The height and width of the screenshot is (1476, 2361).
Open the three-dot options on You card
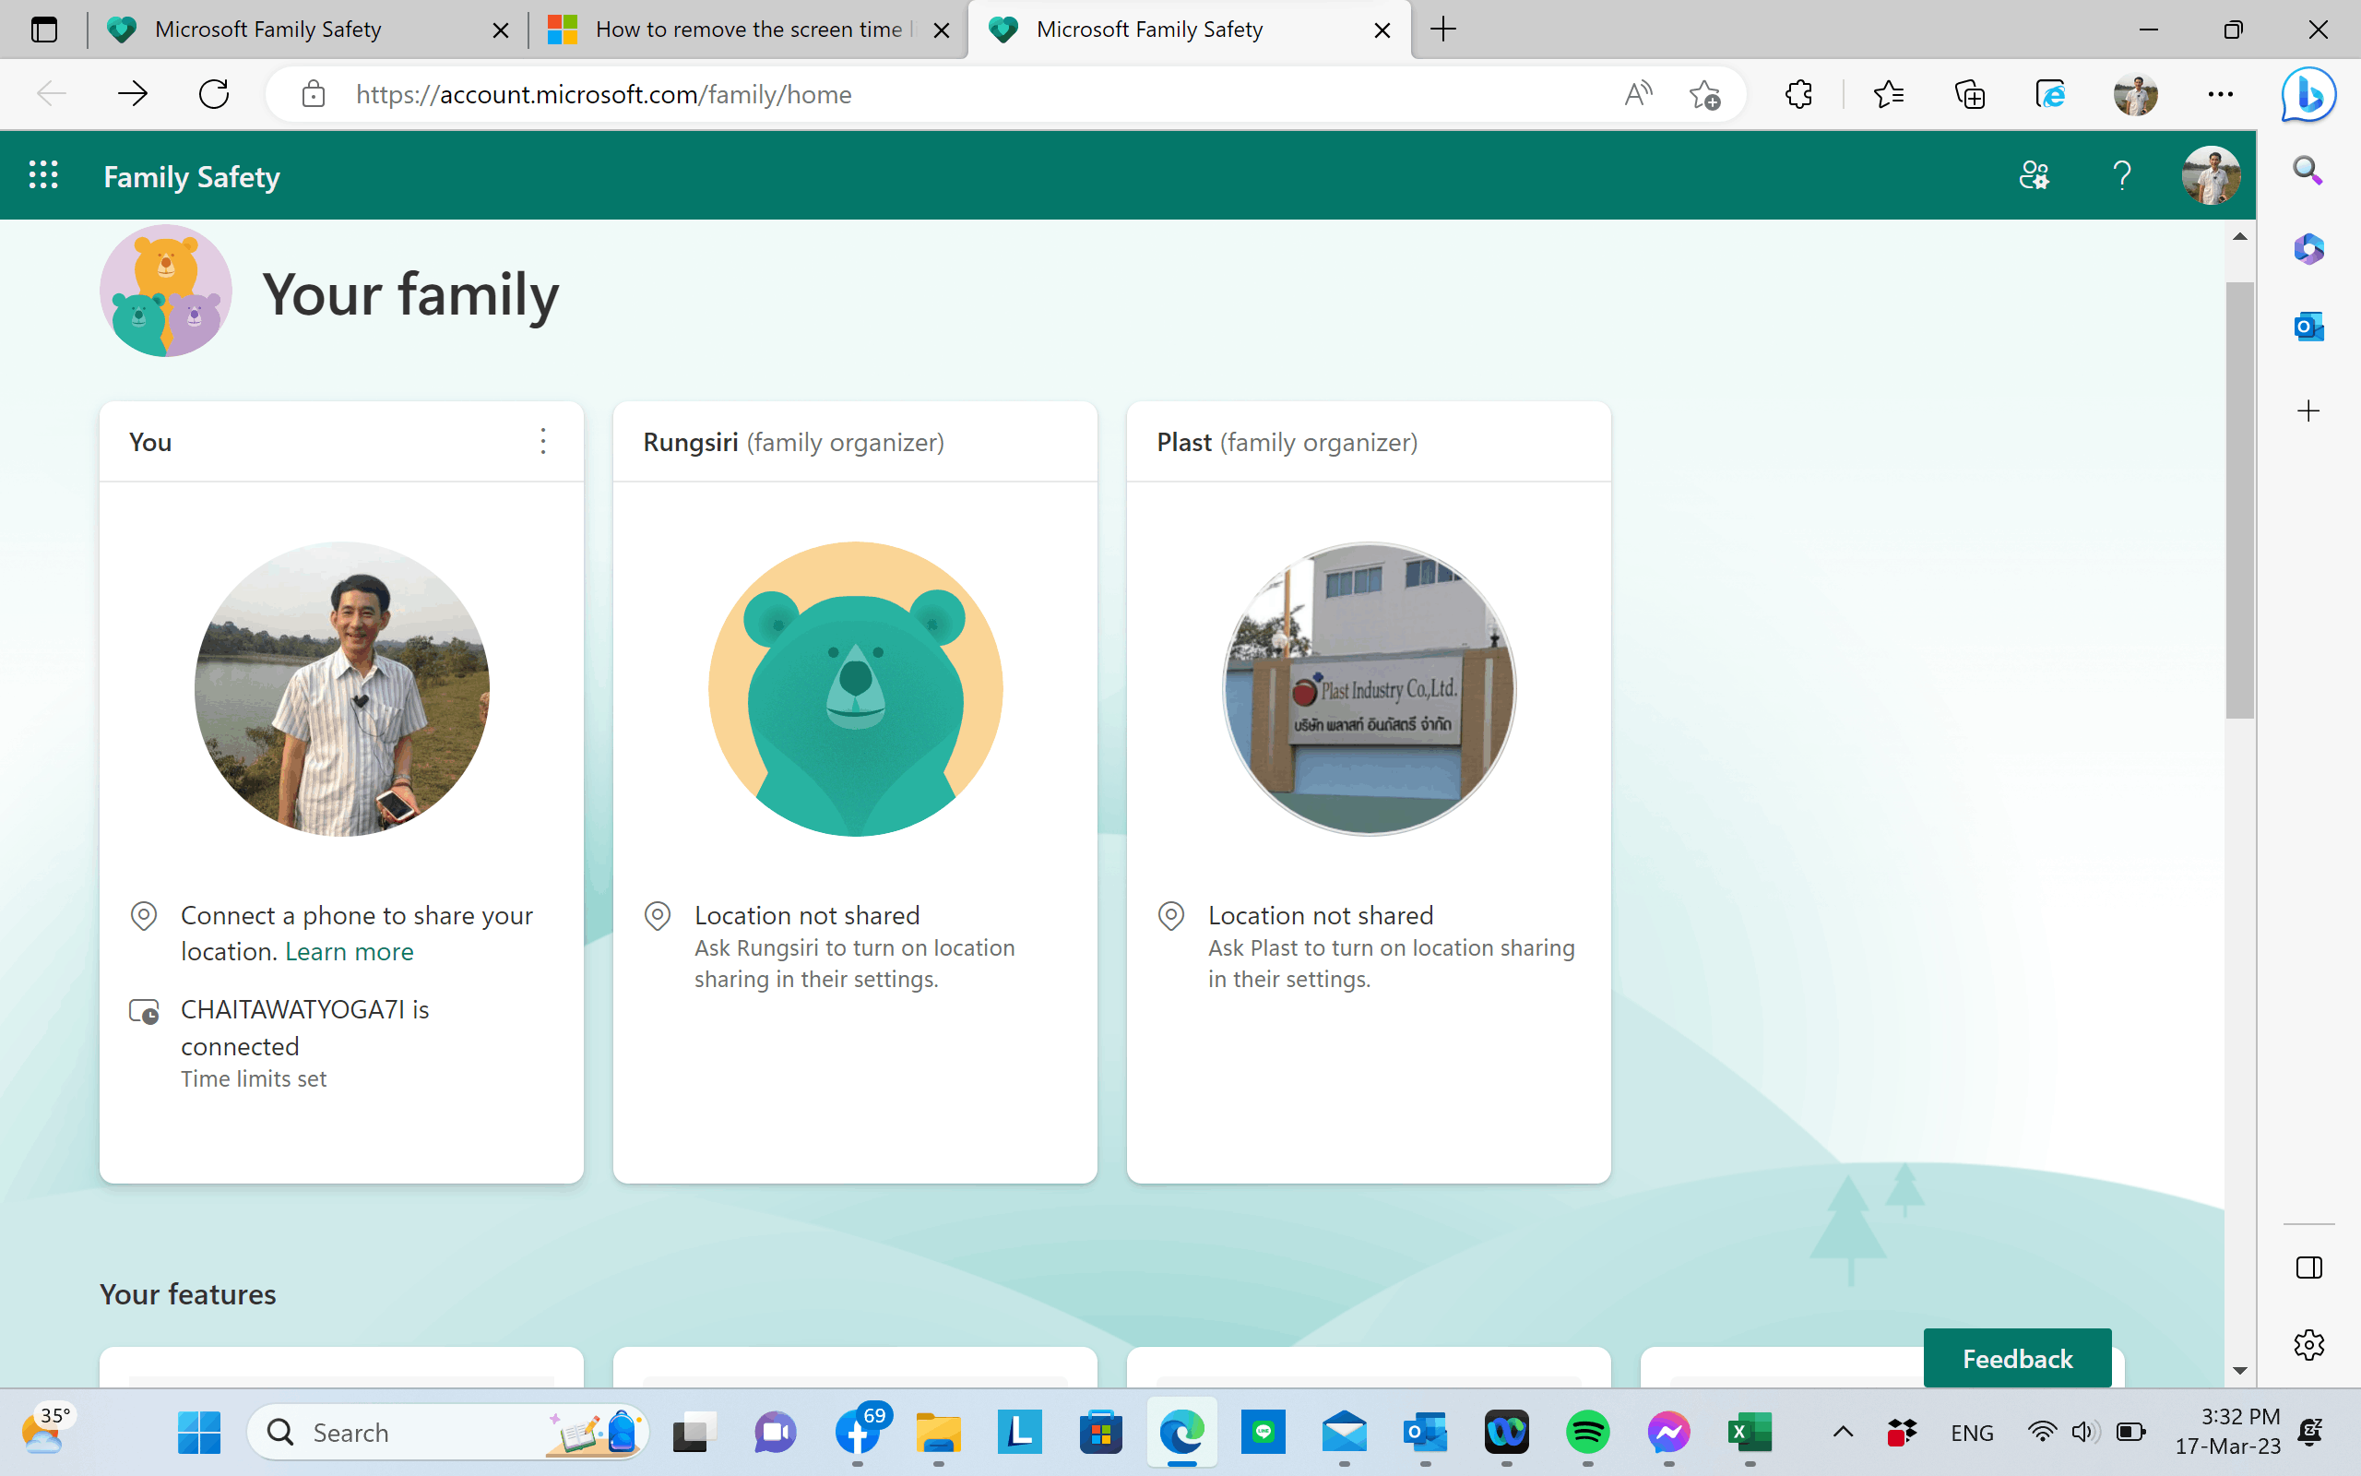[x=543, y=441]
